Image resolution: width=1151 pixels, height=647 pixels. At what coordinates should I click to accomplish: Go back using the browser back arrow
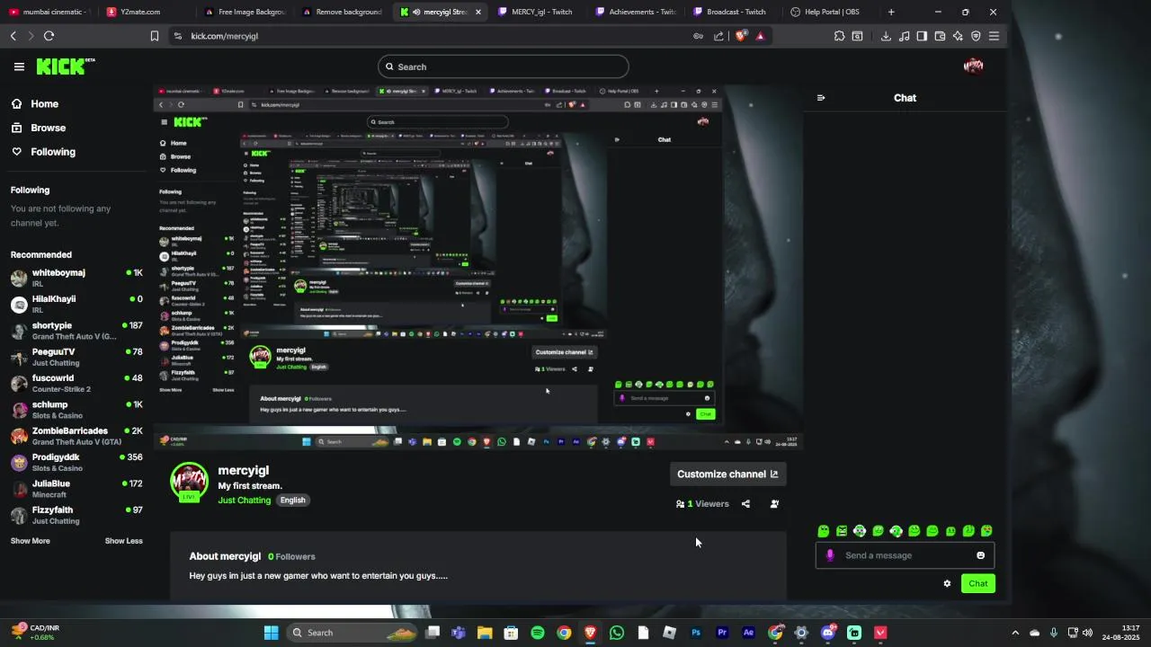coord(13,36)
